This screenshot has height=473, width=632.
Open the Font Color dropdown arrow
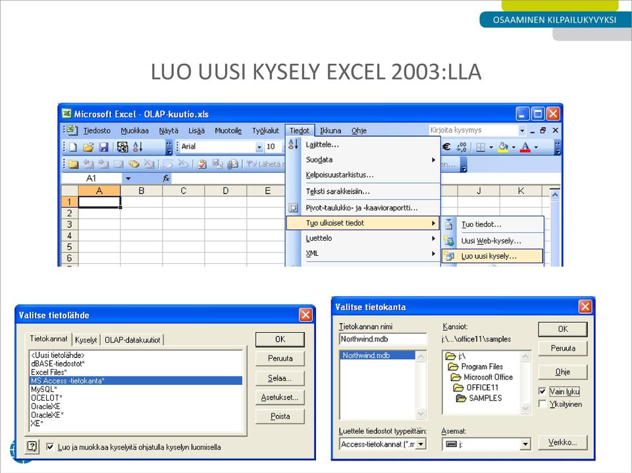536,147
